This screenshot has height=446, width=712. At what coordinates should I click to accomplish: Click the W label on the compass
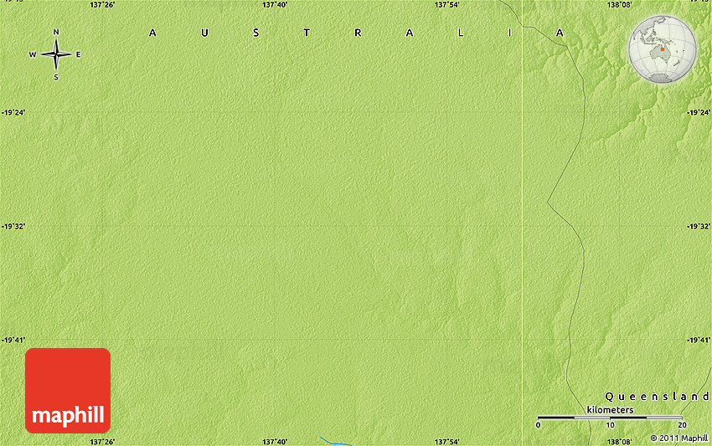33,54
